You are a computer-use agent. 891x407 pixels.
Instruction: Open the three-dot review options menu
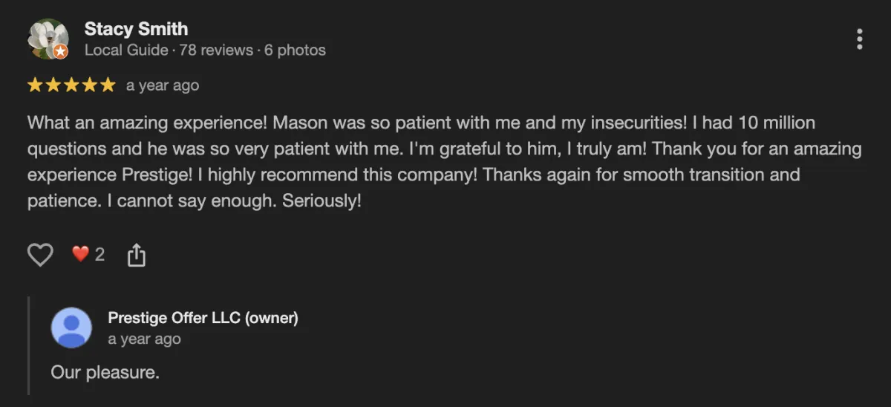859,39
